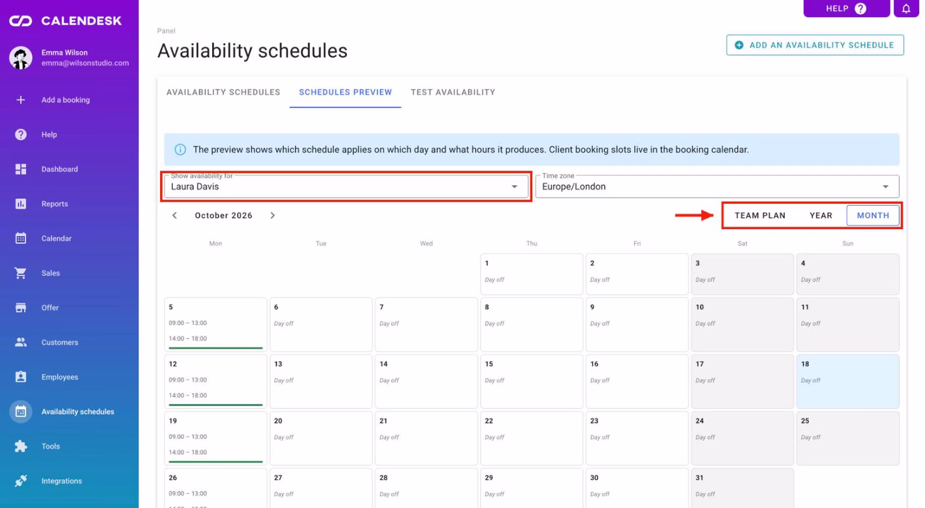This screenshot has width=925, height=508.
Task: Click the plus icon for Add a booking
Action: pos(21,100)
